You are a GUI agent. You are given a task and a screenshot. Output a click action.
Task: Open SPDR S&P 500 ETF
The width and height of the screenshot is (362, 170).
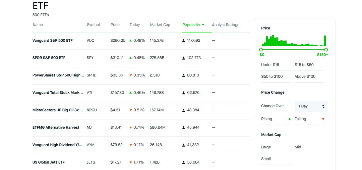(49, 58)
